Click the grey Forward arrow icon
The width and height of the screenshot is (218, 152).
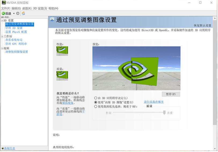[18, 13]
